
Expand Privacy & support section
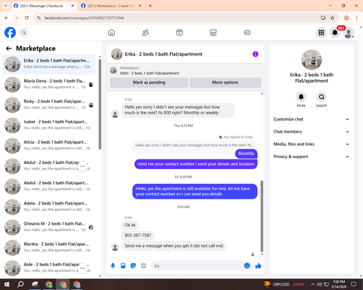click(x=311, y=157)
